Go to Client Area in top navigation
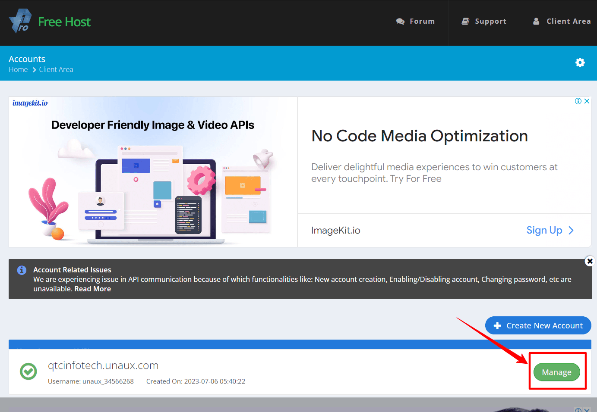Screen dimensions: 597x412 pyautogui.click(x=562, y=22)
